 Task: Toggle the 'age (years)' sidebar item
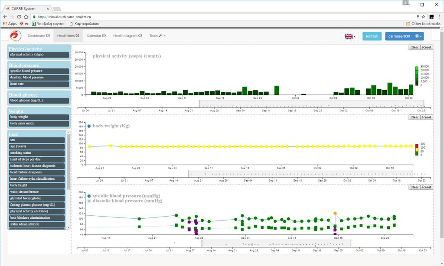[x=37, y=146]
